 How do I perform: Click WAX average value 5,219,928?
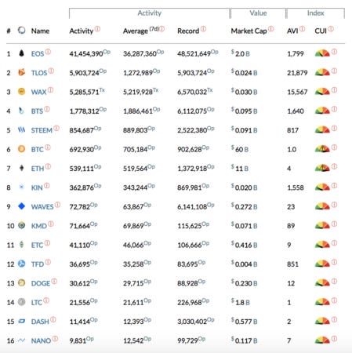click(138, 92)
